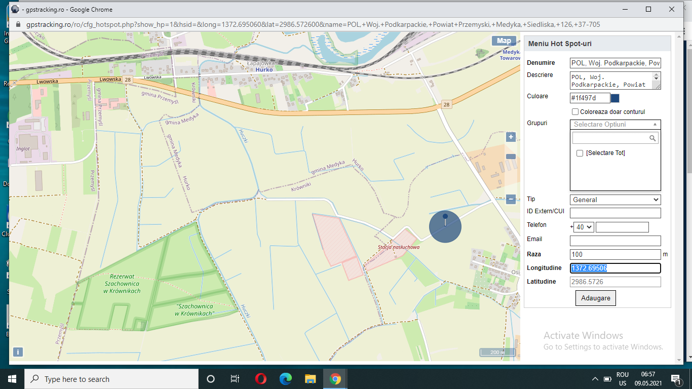Viewport: 692px width, 389px height.
Task: Launch Opera browser from taskbar
Action: [261, 379]
